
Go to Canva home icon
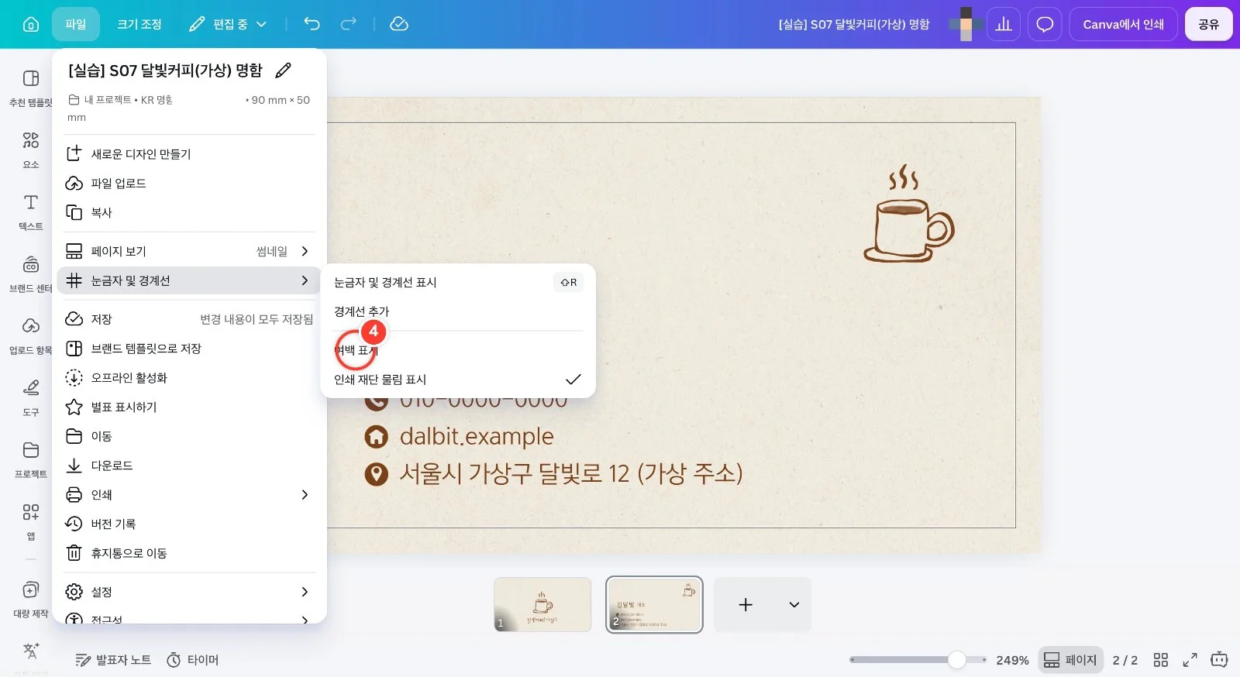[31, 24]
